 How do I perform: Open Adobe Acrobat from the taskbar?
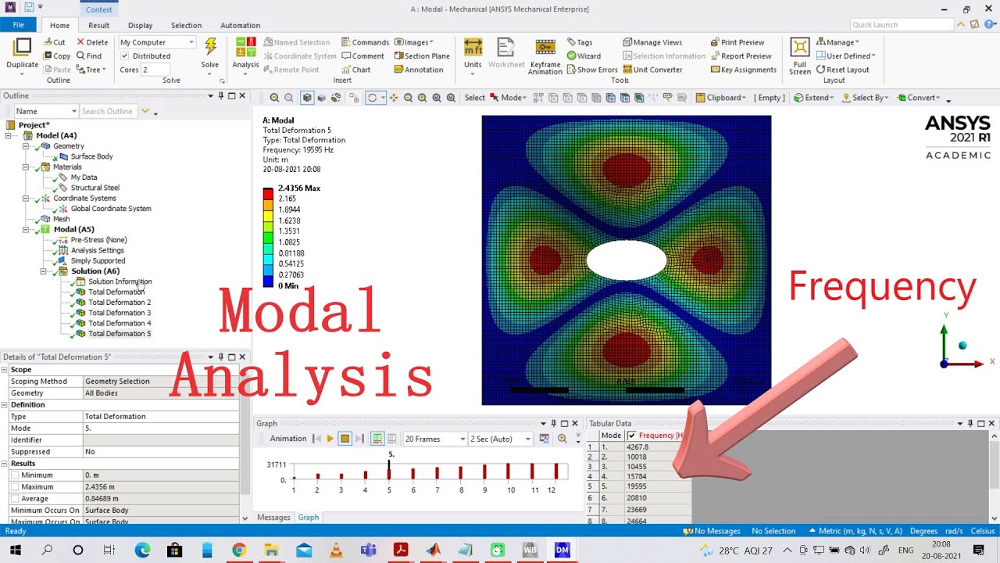(401, 550)
